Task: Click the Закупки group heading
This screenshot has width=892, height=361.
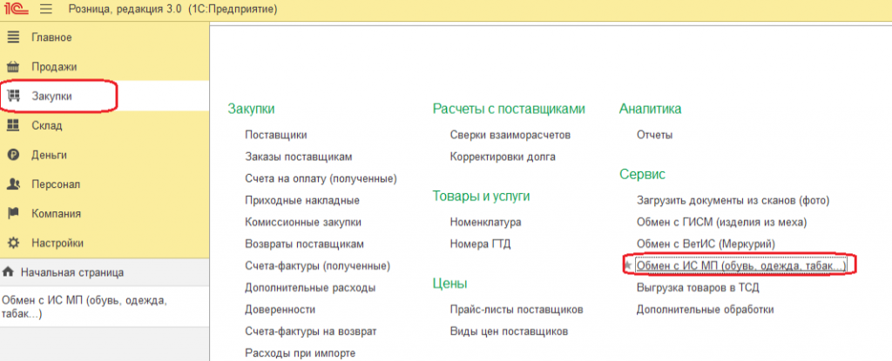Action: 251,109
